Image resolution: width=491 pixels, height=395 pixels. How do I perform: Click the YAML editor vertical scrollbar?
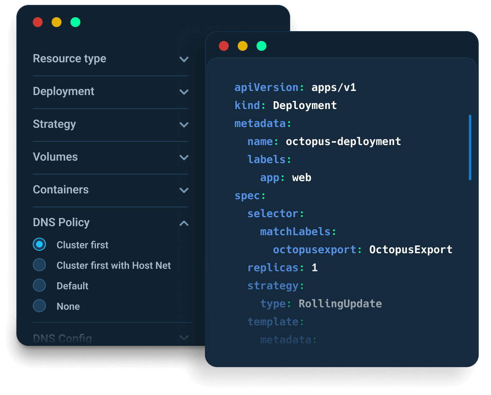tap(470, 148)
